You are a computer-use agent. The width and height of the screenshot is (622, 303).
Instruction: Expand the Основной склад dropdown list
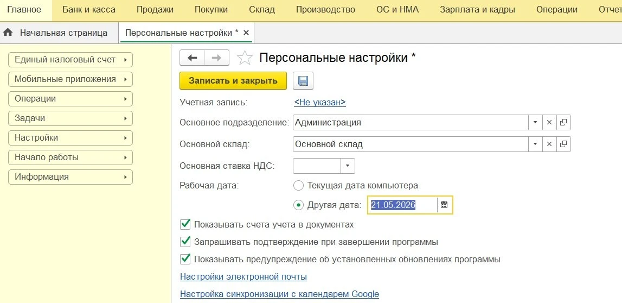[x=535, y=144]
